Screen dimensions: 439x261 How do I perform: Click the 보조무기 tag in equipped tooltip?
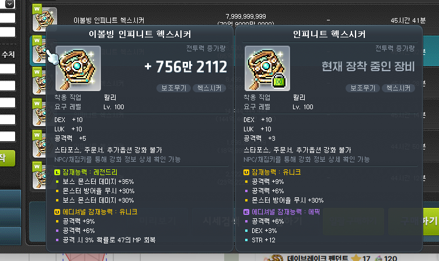(363, 88)
